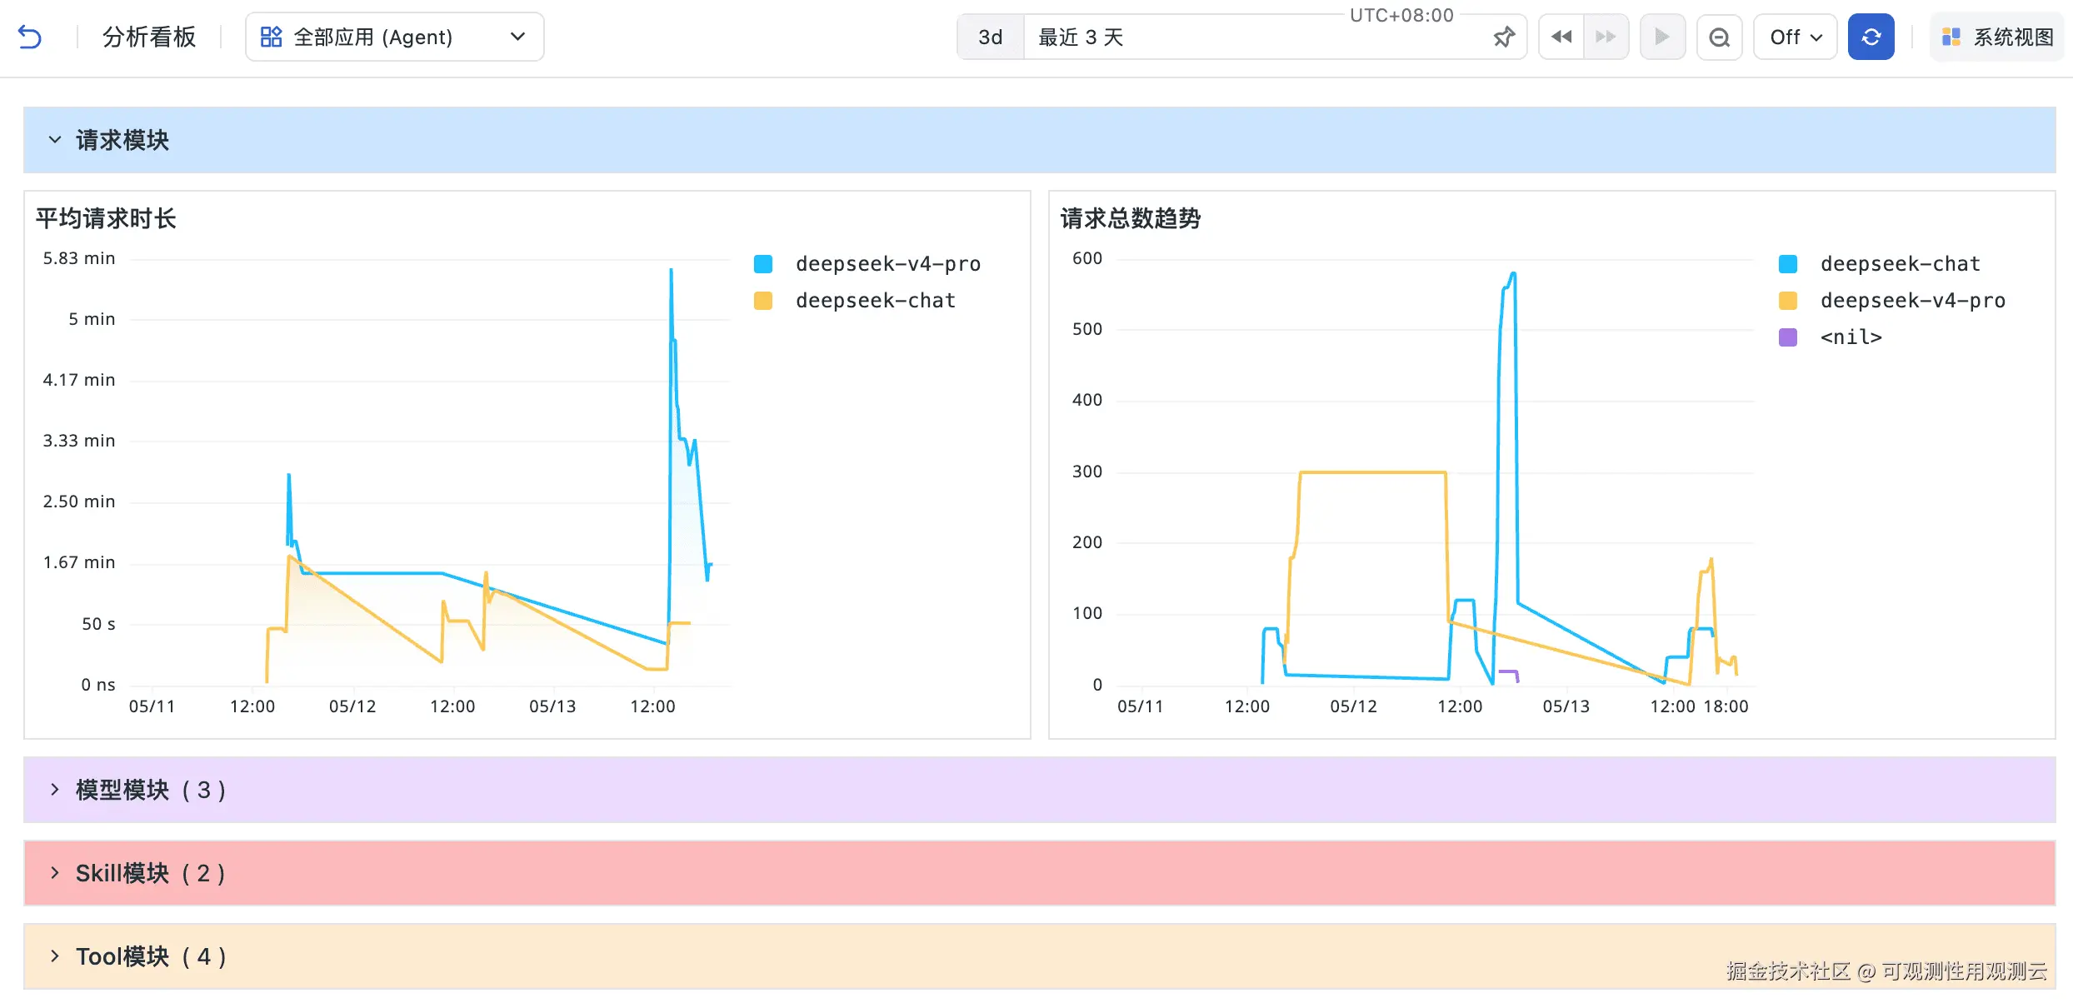Screen dimensions: 2073x1008
Task: Toggle deepseek-v4-pro series label in 请求总数趋势 legend
Action: (x=1913, y=301)
